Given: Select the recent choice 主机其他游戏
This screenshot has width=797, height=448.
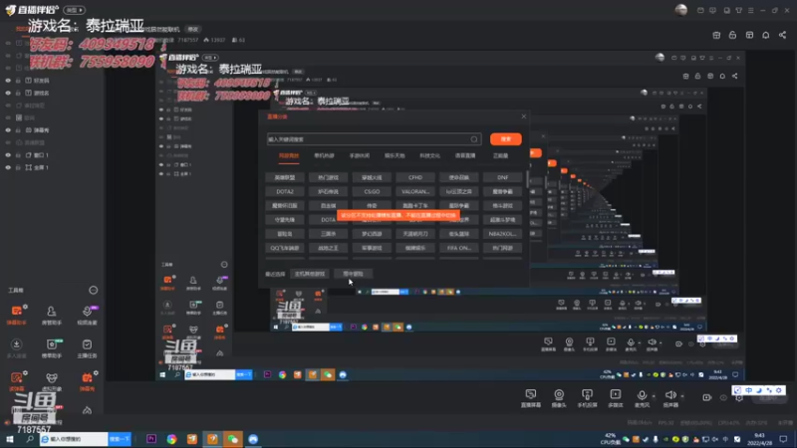Looking at the screenshot, I should click(x=310, y=274).
